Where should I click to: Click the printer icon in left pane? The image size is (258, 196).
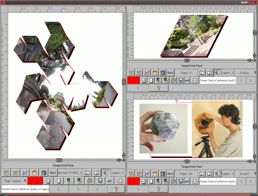pyautogui.click(x=120, y=181)
